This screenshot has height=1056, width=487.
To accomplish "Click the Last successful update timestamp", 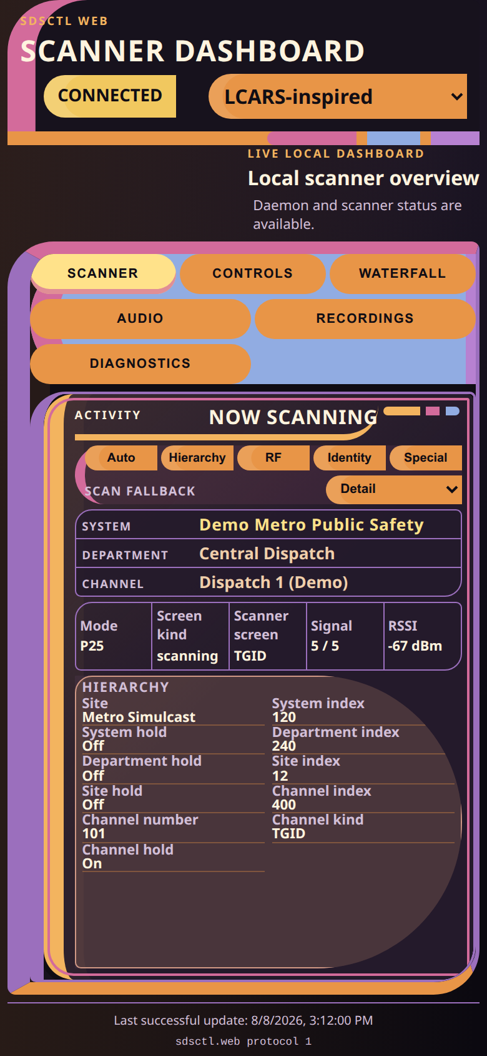I will tap(243, 1020).
